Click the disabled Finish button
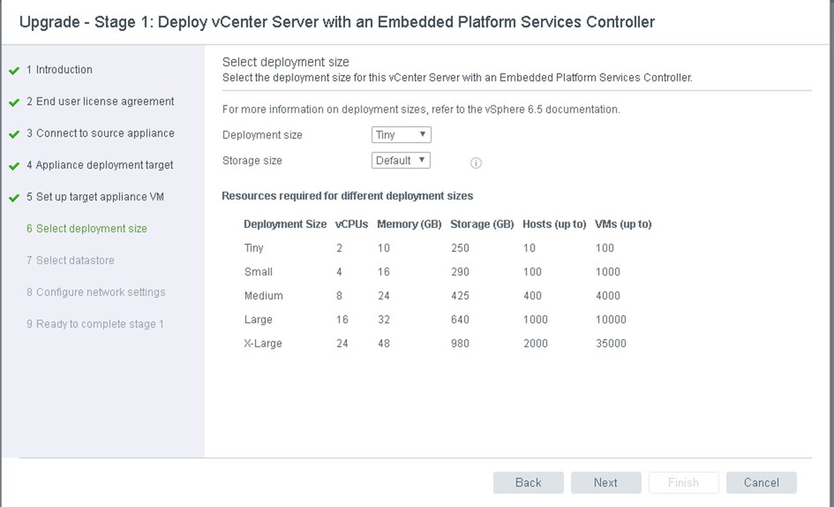 click(x=684, y=482)
